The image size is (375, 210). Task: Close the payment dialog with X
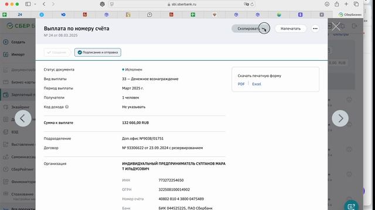click(x=336, y=26)
